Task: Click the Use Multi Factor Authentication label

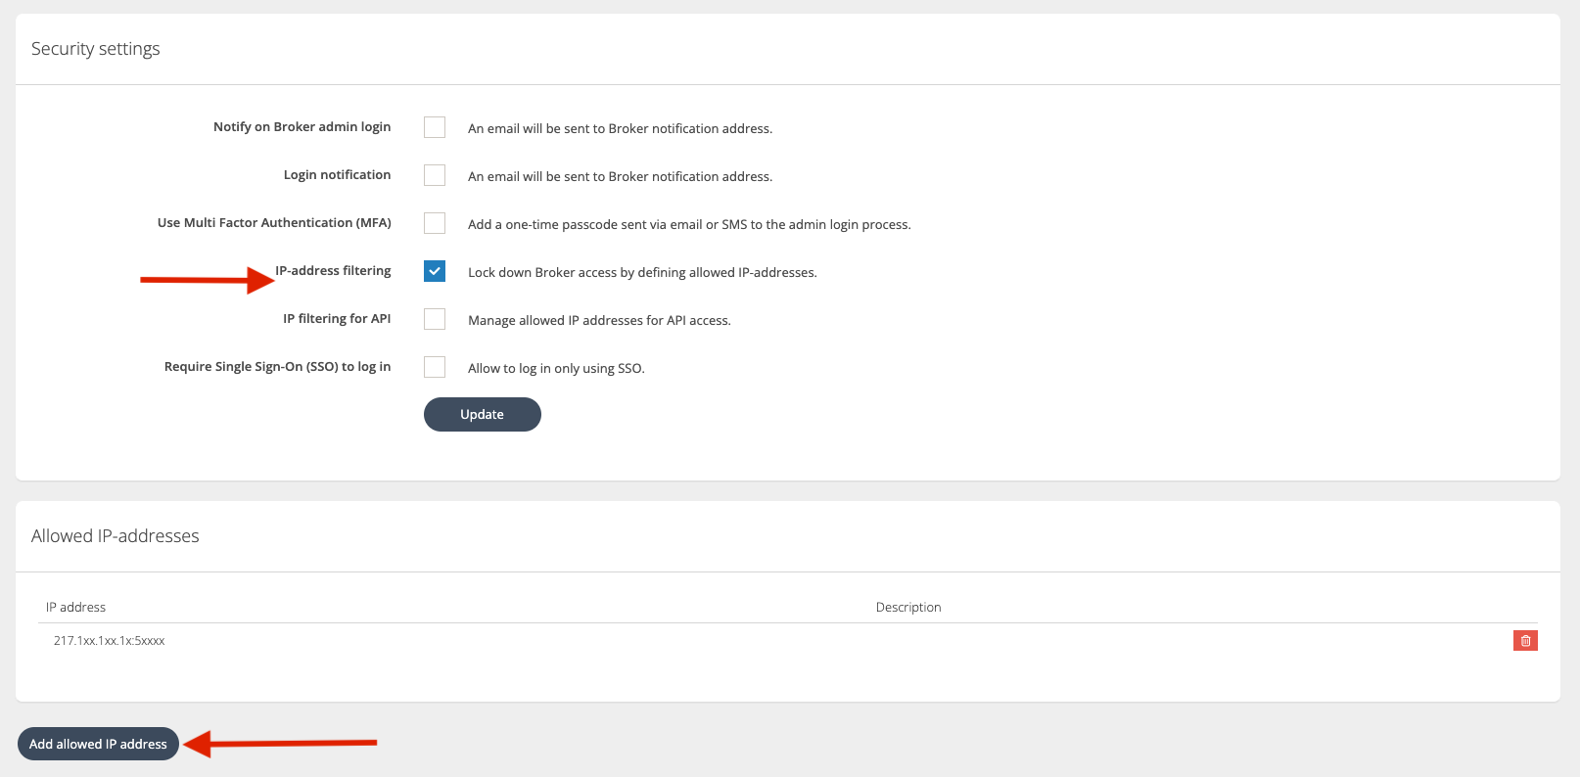Action: point(274,223)
